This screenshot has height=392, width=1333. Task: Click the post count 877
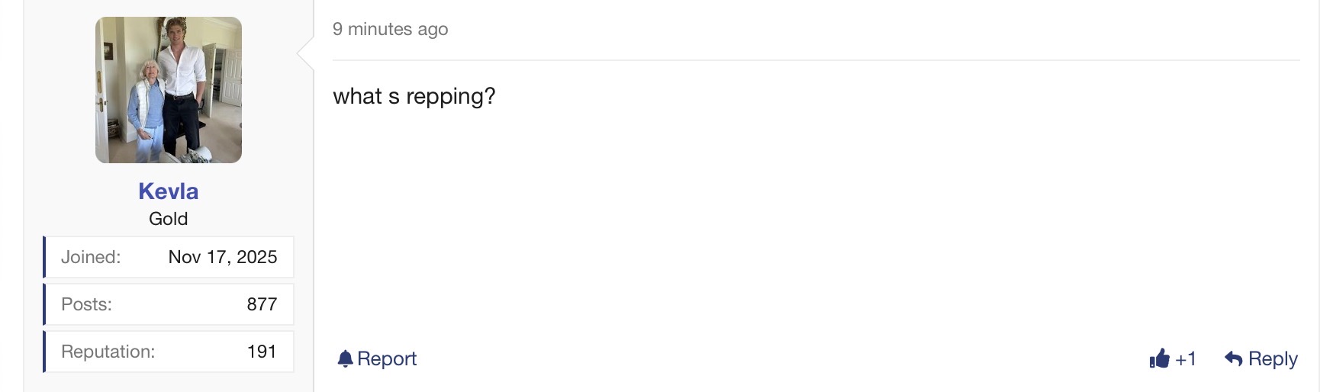[262, 304]
